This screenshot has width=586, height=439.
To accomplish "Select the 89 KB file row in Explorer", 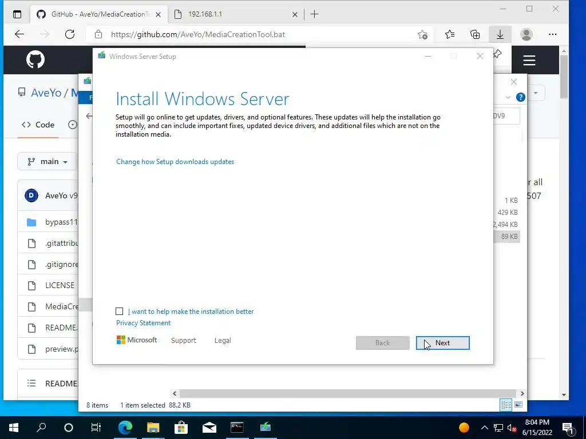I will 507,236.
